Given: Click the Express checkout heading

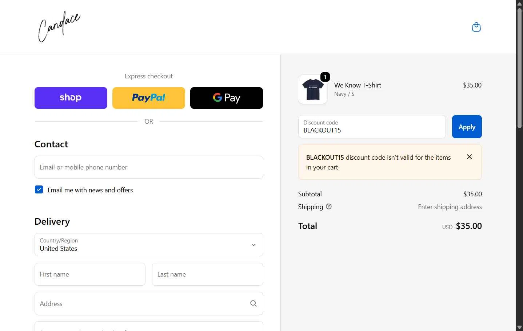Looking at the screenshot, I should click(x=149, y=76).
